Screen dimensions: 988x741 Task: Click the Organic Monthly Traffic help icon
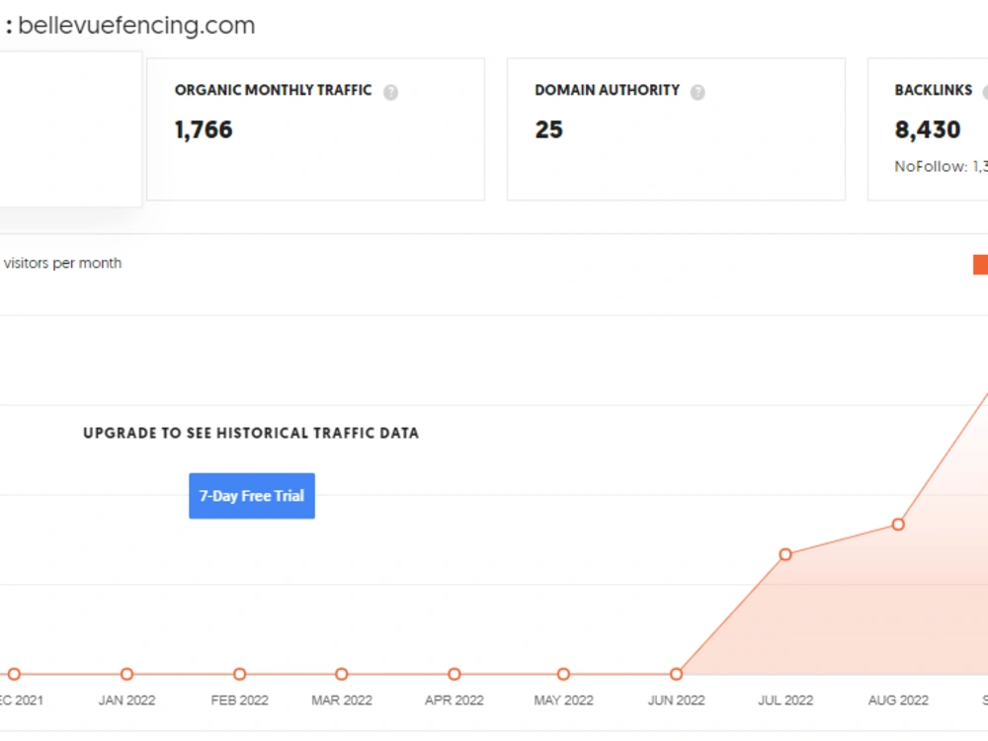(390, 93)
